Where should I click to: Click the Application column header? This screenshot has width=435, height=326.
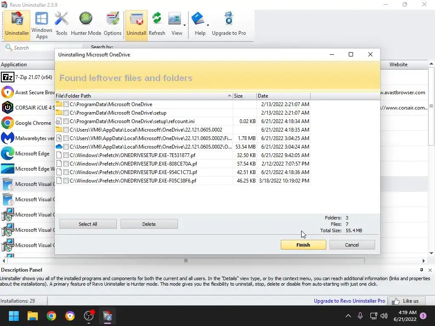[x=27, y=65]
